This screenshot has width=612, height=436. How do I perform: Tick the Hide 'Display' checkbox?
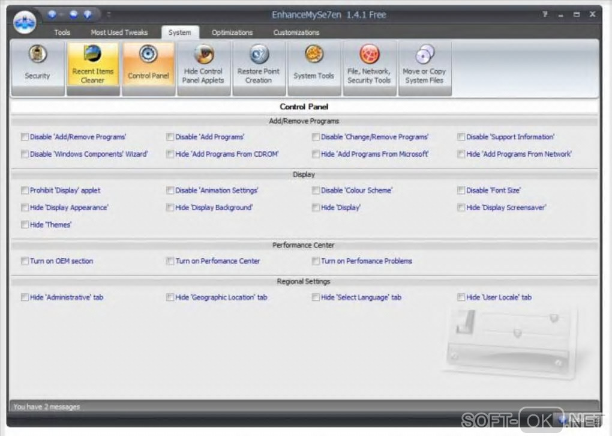(316, 207)
